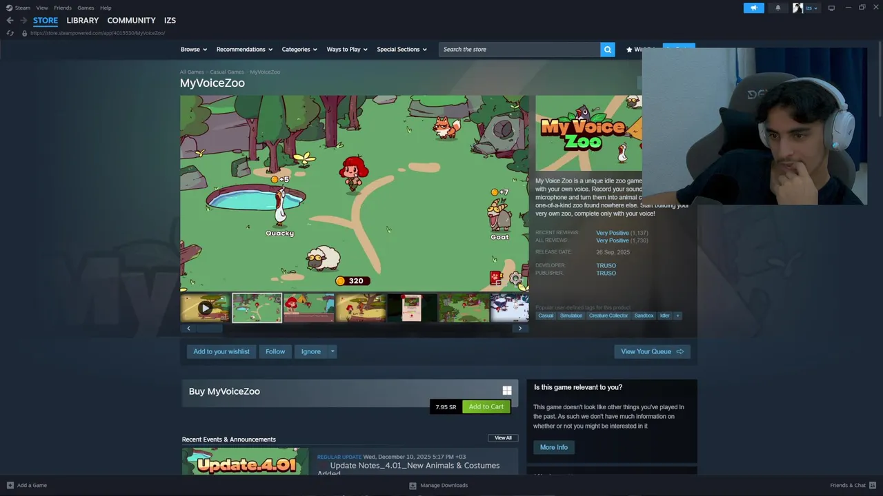
Task: Select the Creature Collector tag
Action: click(608, 316)
